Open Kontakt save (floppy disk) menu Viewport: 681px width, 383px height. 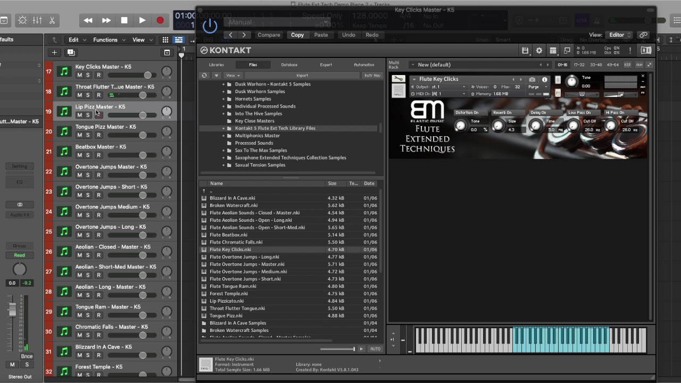click(x=525, y=51)
